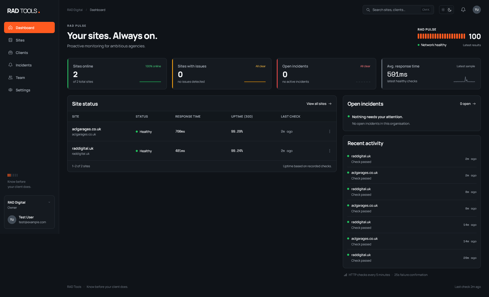
Task: Click the Sites icon in sidebar
Action: coord(10,40)
